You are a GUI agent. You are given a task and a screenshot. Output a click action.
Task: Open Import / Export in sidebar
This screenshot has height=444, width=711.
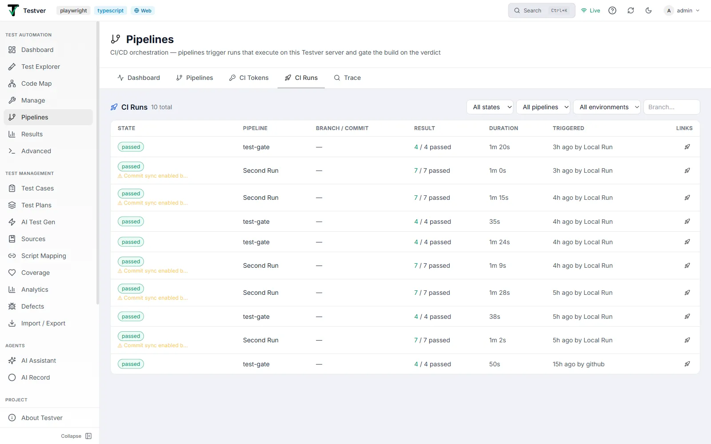(x=48, y=323)
